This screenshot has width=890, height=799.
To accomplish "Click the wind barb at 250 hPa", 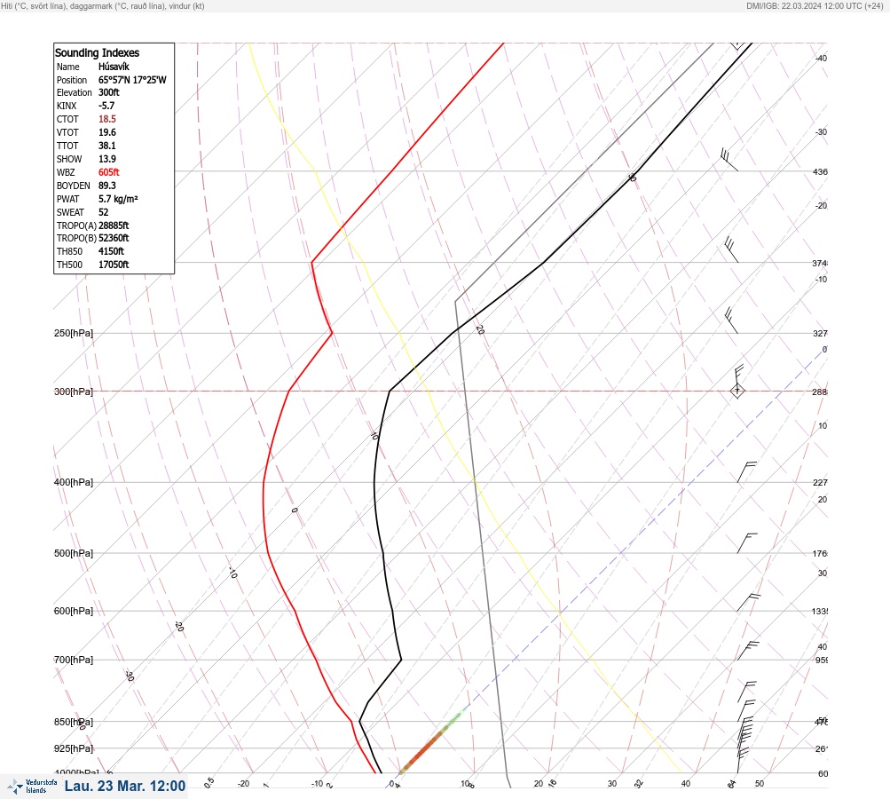I will 730,320.
